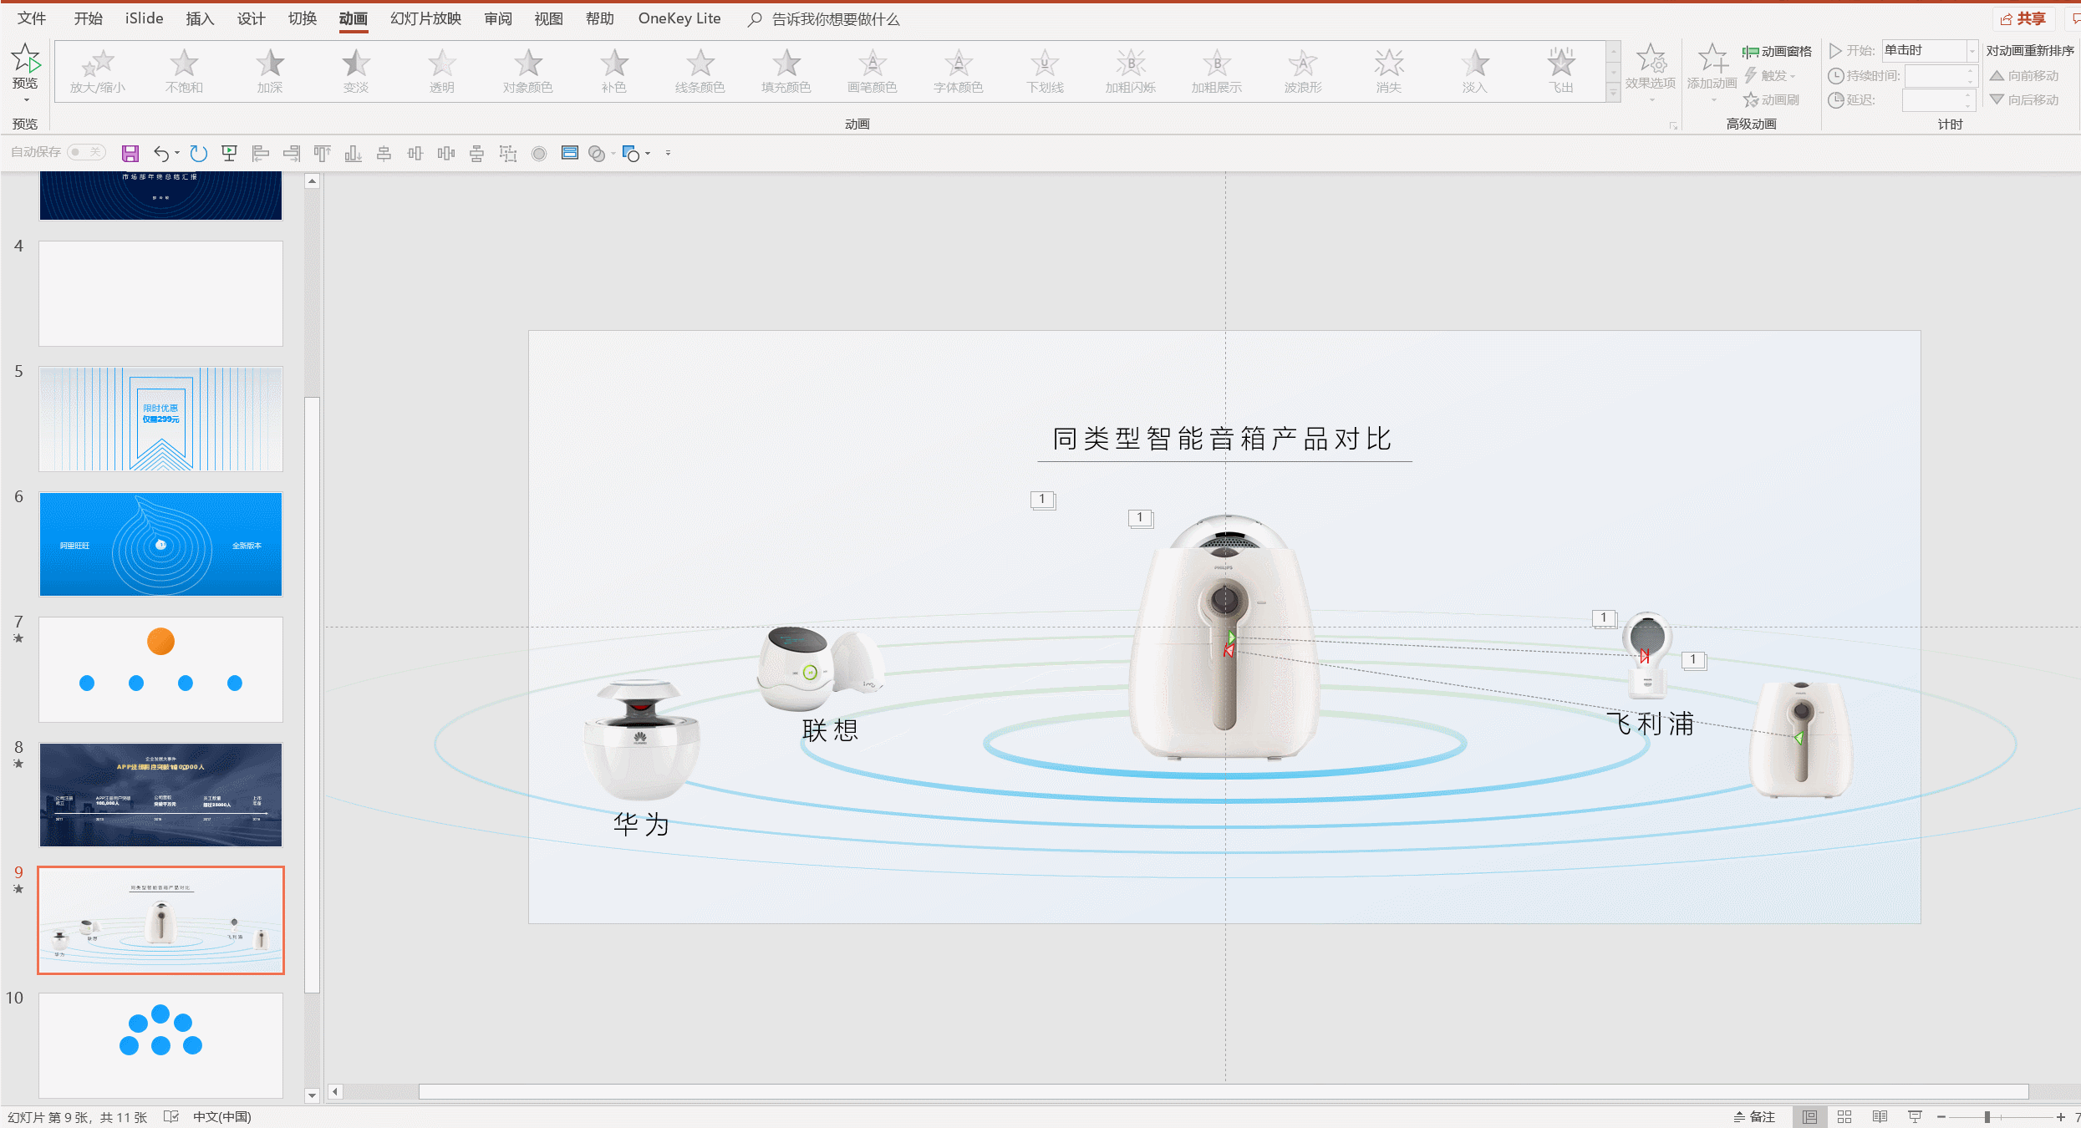Click zoom out minus button

click(1941, 1117)
